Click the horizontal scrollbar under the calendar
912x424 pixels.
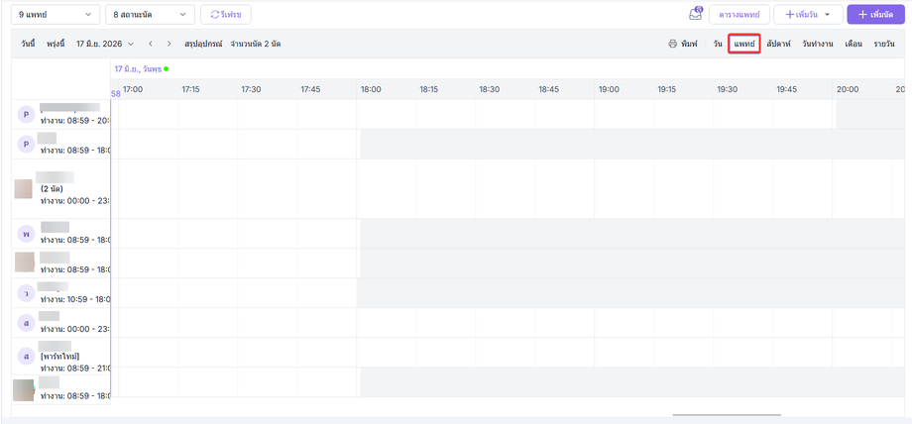(x=727, y=415)
